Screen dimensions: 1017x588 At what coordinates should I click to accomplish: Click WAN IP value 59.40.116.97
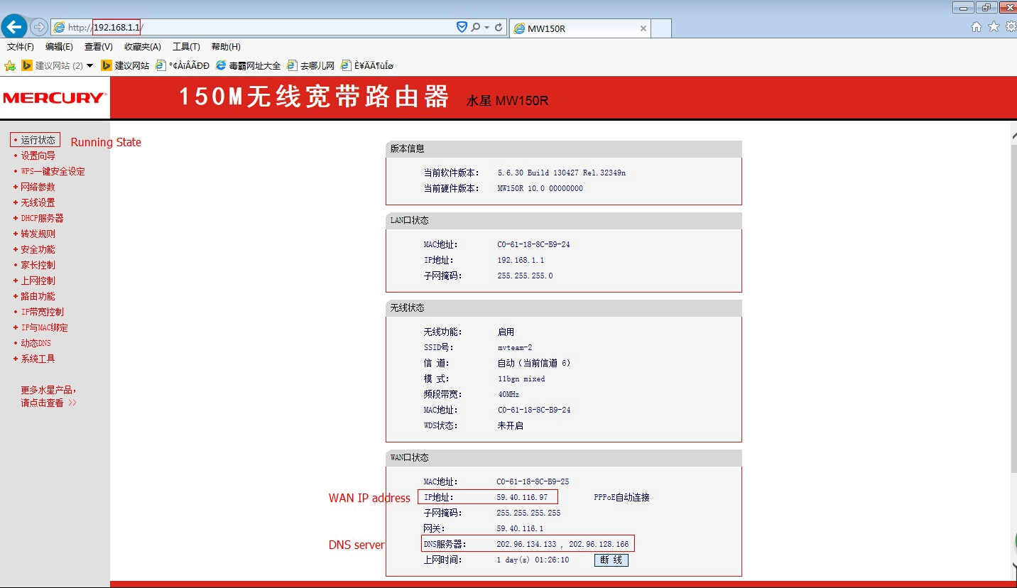pyautogui.click(x=522, y=497)
